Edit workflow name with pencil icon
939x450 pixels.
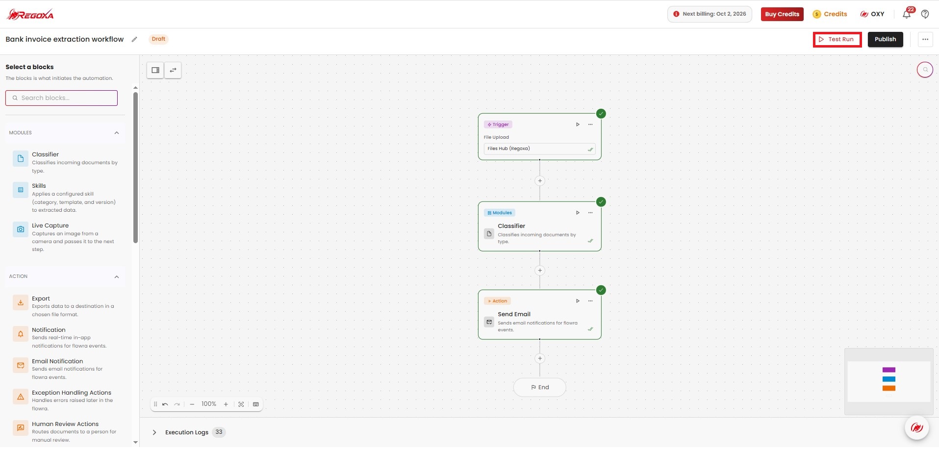[x=134, y=39]
